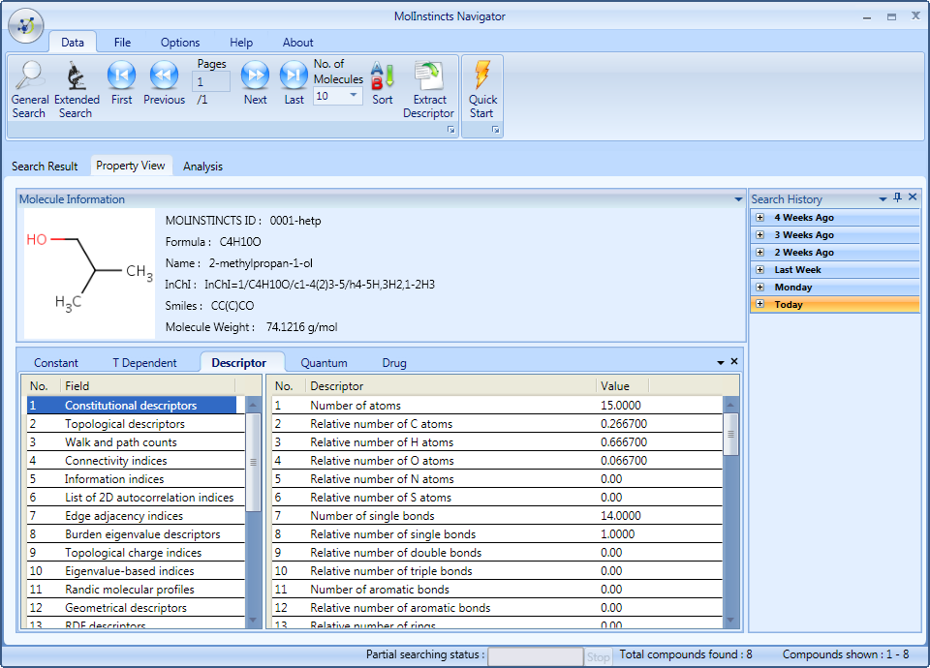
Task: Select Geometrical descriptors field row
Action: [x=136, y=608]
